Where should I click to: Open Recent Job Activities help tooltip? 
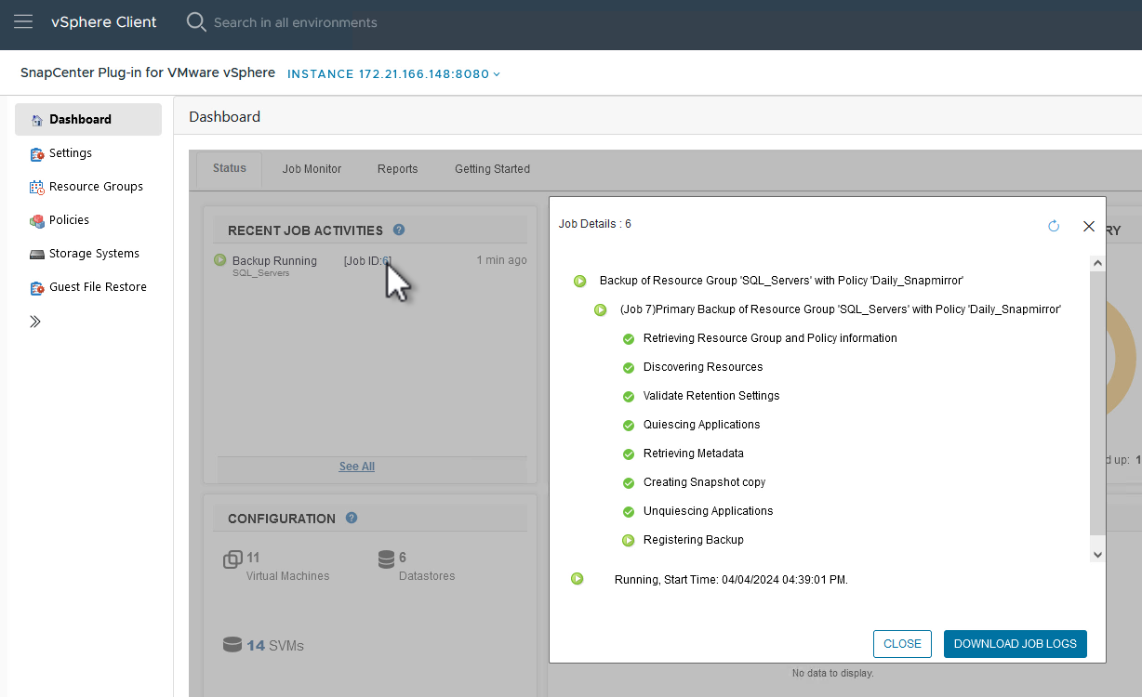[398, 230]
